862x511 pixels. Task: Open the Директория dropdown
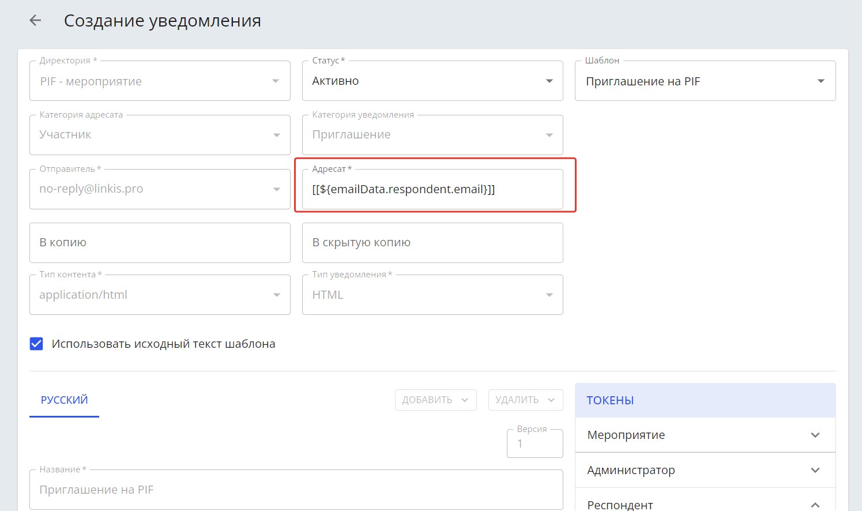(x=160, y=81)
